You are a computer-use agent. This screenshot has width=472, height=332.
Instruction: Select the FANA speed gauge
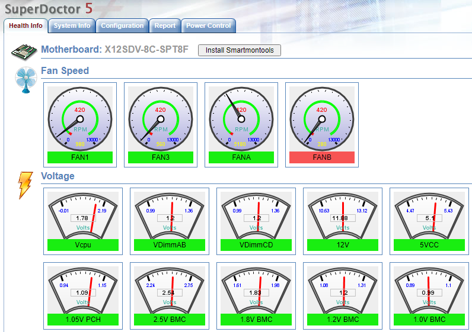click(x=241, y=120)
